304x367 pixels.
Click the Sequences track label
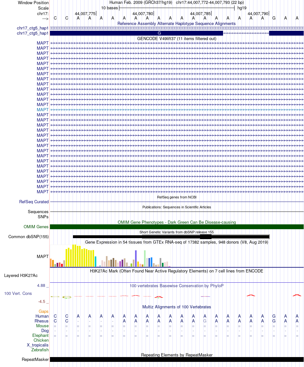pyautogui.click(x=38, y=212)
